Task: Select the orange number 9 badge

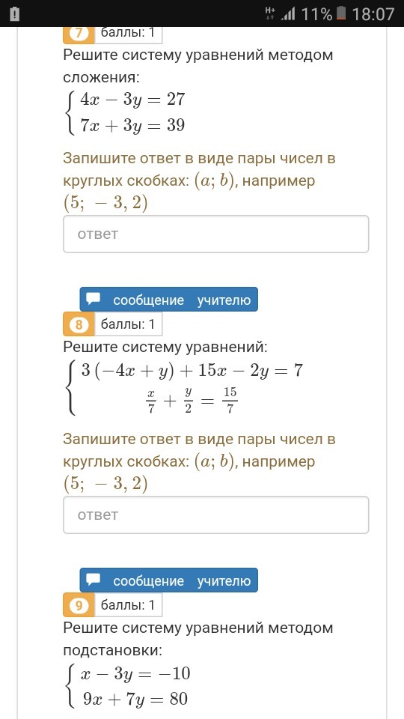Action: [x=79, y=605]
